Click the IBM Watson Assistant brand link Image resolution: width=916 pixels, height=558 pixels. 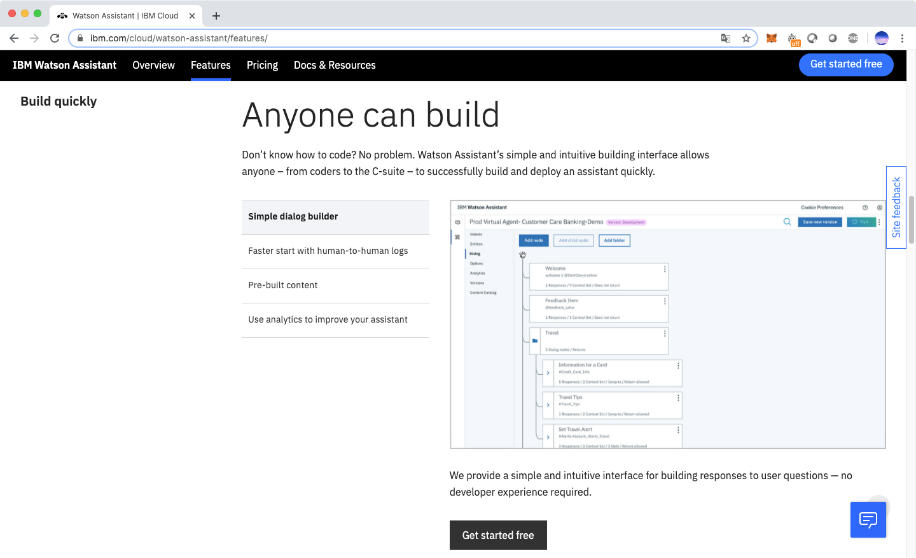pos(64,65)
